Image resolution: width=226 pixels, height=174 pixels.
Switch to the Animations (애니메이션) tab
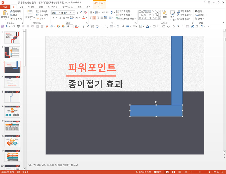53,7
